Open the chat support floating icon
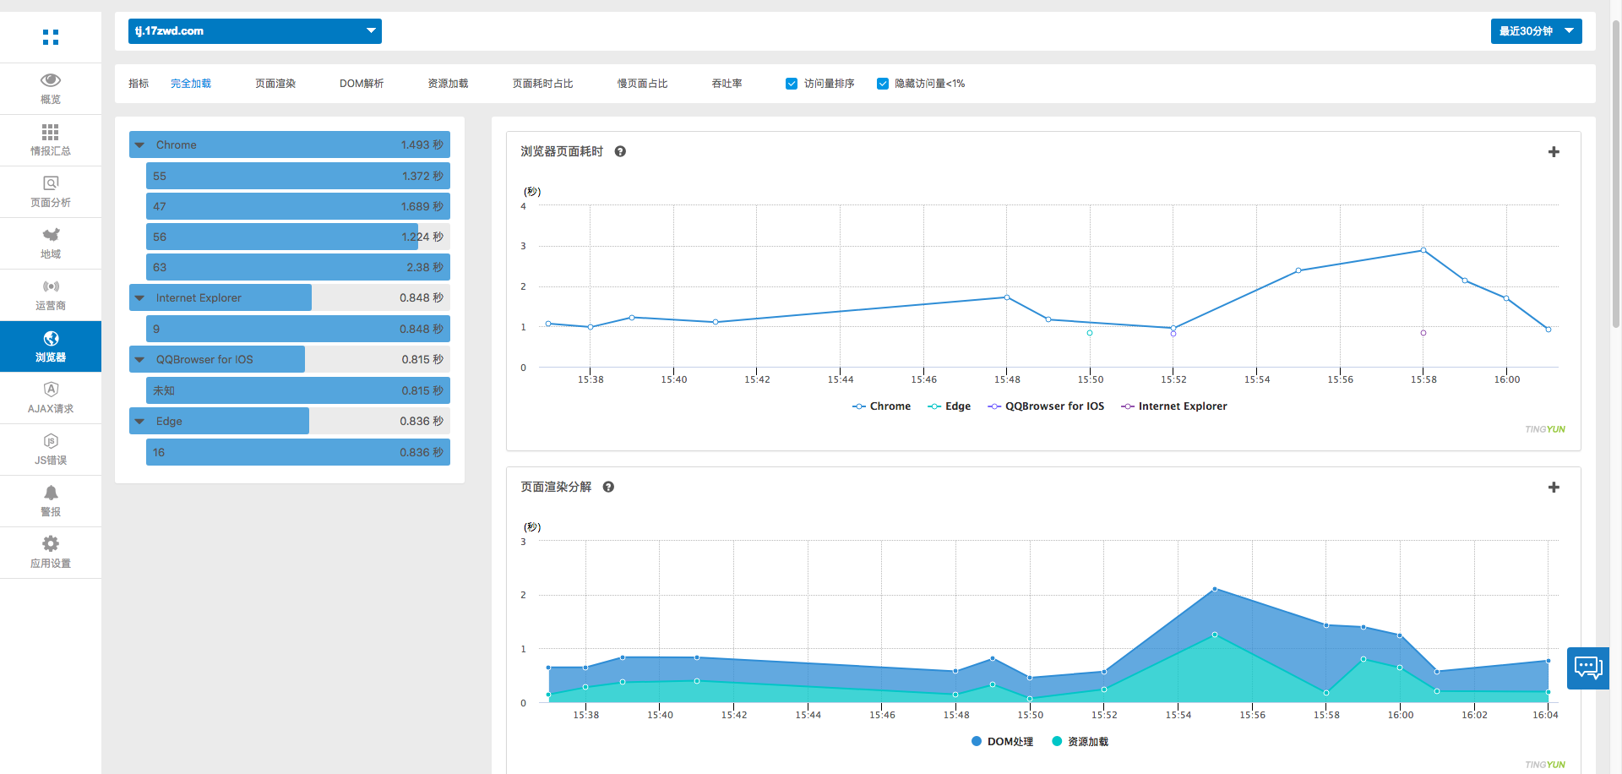Screen dimensions: 1622x774 click(1588, 668)
